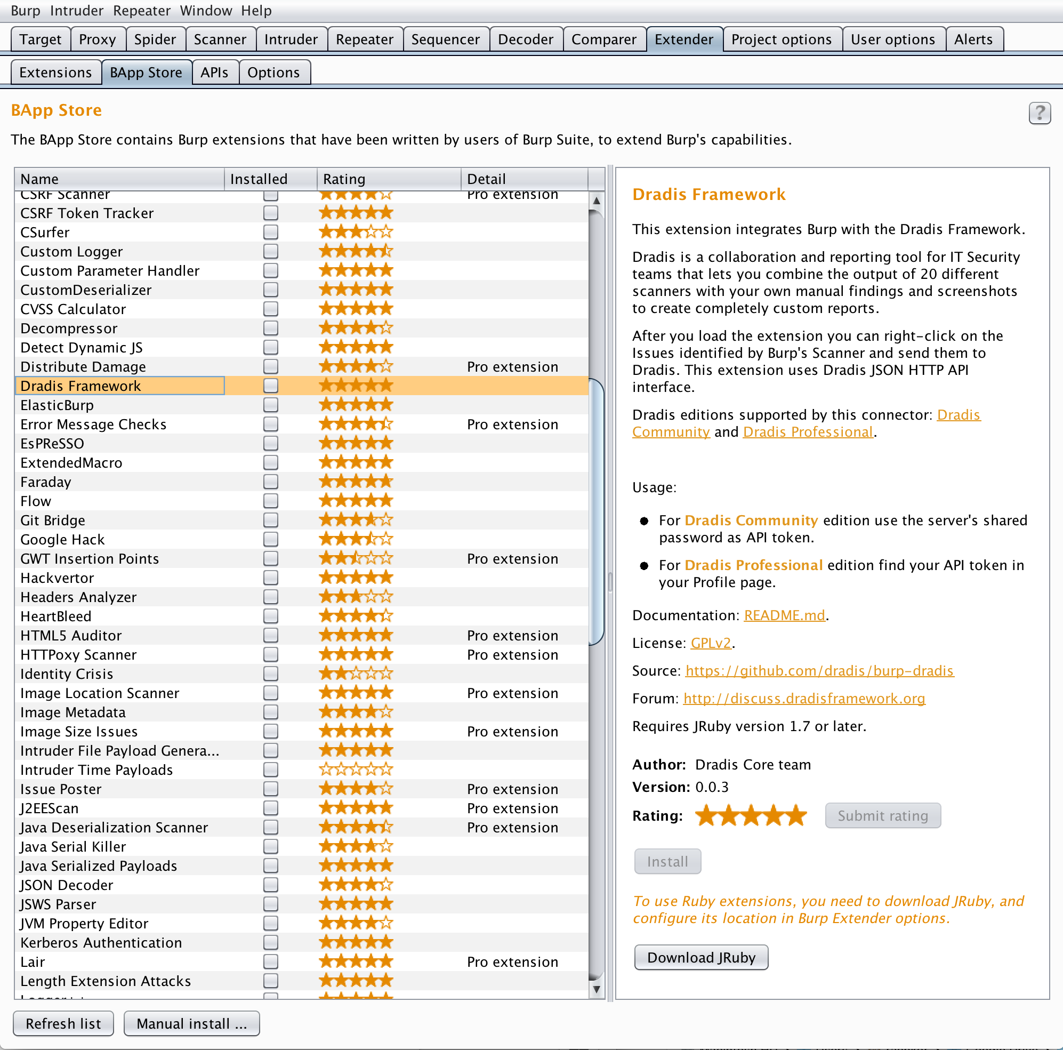Switch to the Proxy tab
The image size is (1063, 1050).
click(x=98, y=39)
